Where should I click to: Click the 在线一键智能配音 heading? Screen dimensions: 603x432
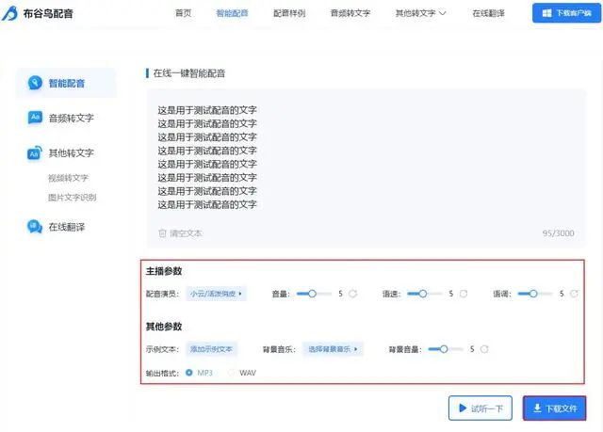tap(189, 73)
